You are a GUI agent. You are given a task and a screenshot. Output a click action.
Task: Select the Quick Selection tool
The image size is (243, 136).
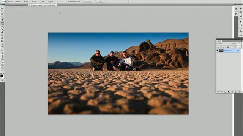pyautogui.click(x=2, y=17)
